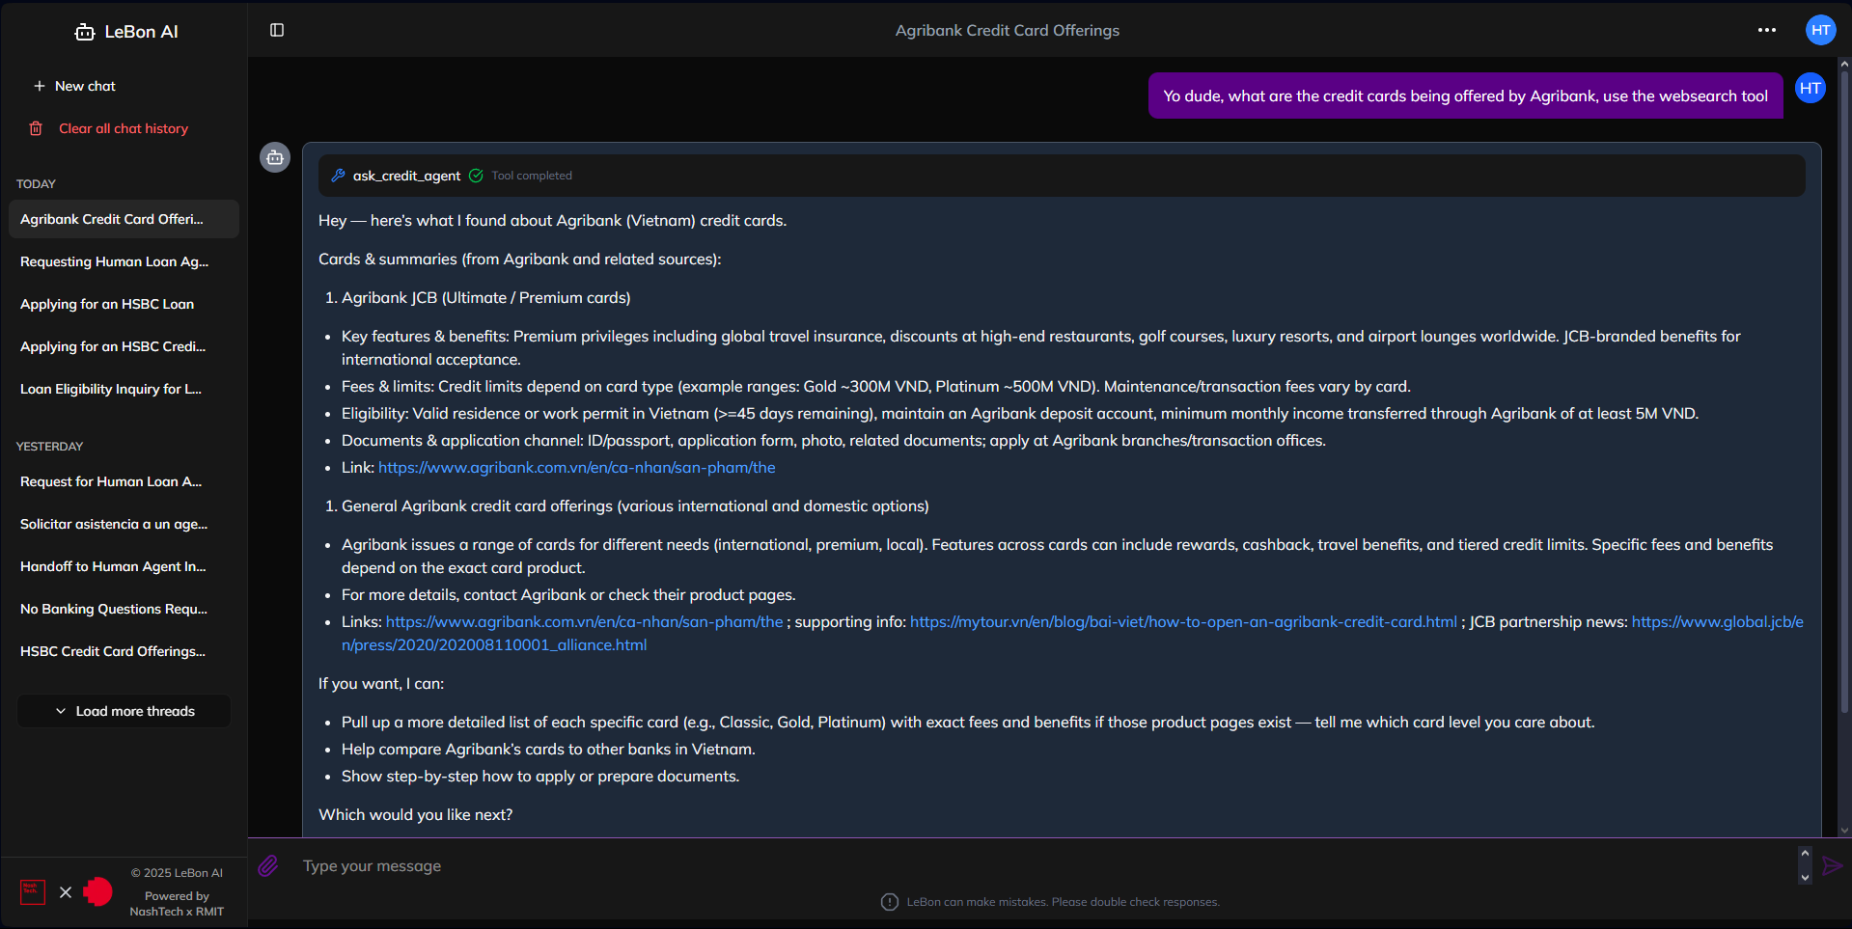Click the HT profile avatar in header

(x=1820, y=30)
